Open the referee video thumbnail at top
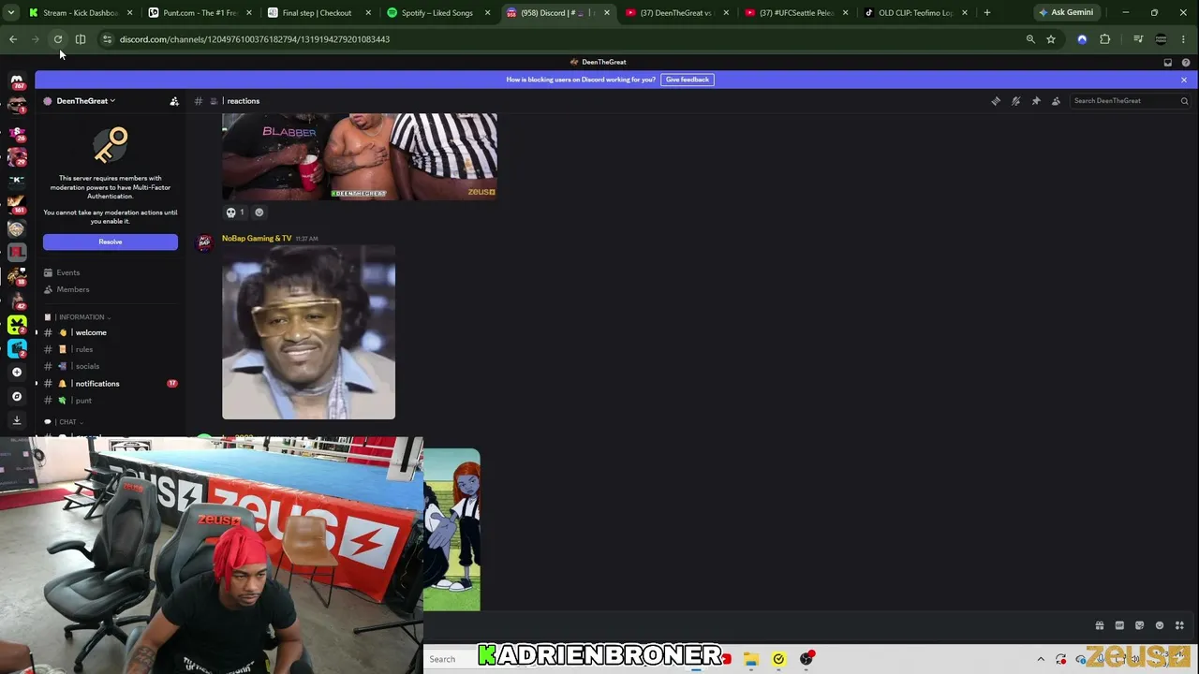This screenshot has width=1199, height=674. (x=360, y=156)
